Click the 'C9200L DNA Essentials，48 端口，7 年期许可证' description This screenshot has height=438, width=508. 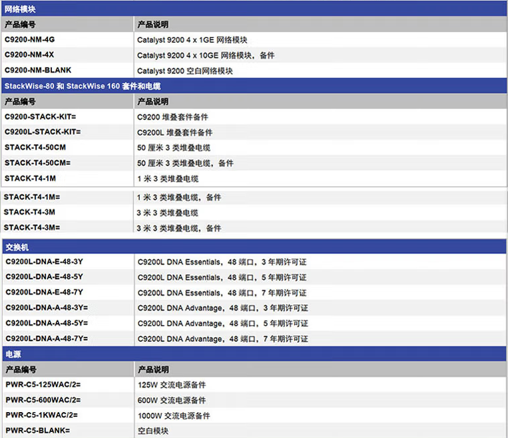click(x=222, y=293)
